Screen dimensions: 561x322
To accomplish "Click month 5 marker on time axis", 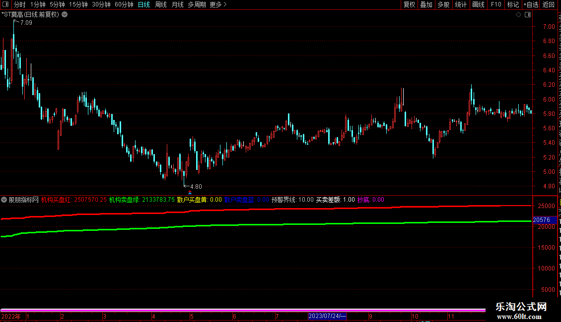I will (192, 316).
